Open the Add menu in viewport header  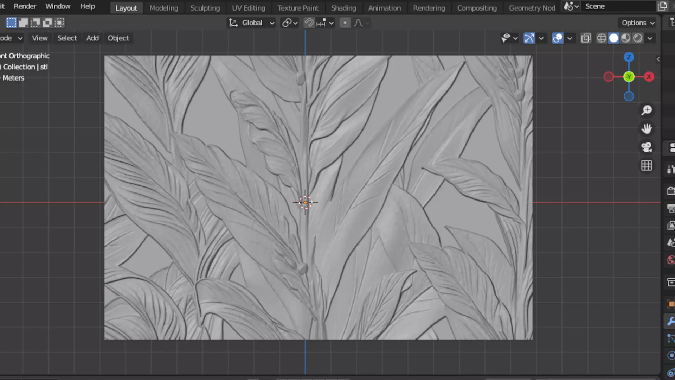(92, 38)
